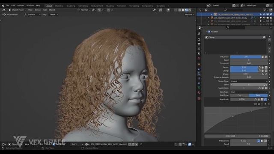Open the Object Constraints properties tab
The width and height of the screenshot is (274, 154).
(x=199, y=83)
